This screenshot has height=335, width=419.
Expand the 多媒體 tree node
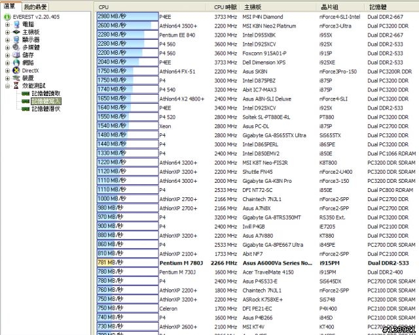click(7, 48)
